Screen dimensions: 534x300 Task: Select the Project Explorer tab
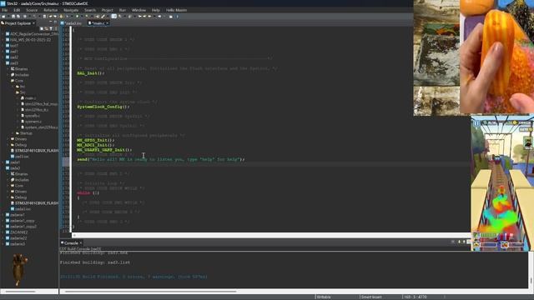[17, 23]
